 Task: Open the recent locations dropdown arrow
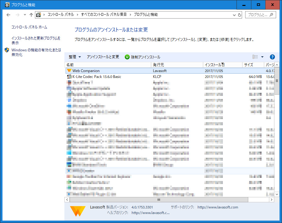coord(25,15)
